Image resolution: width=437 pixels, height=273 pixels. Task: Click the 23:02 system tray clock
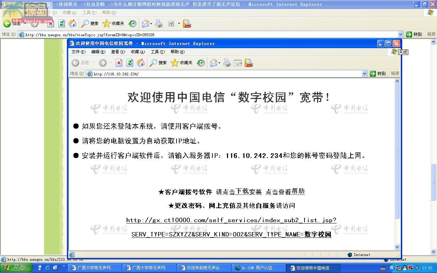(427, 268)
